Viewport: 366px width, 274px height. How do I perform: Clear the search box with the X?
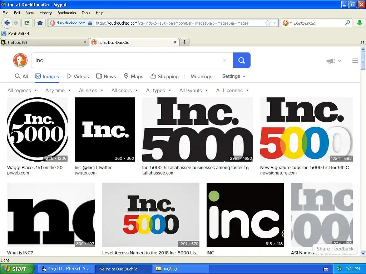pos(224,60)
